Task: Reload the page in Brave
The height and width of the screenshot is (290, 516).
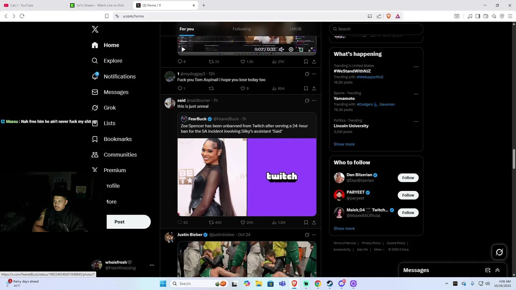Action: point(22,16)
